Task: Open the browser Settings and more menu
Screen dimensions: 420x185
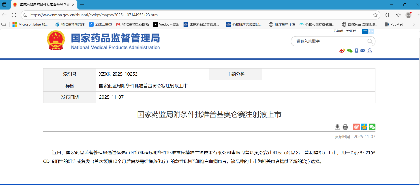Action: click(x=418, y=15)
